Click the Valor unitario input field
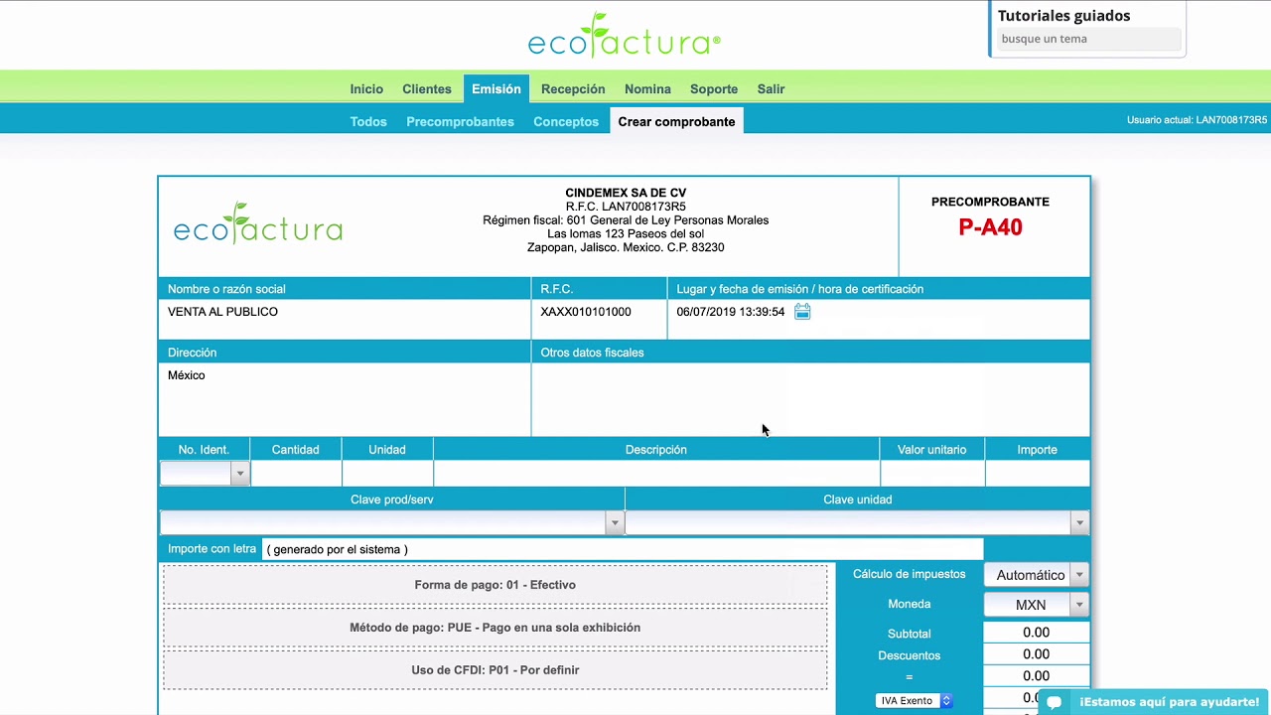1271x715 pixels. coord(932,474)
